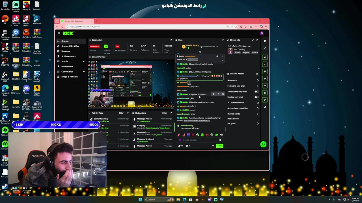Collapse the pinned message chevron
The height and width of the screenshot is (203, 362).
click(222, 60)
